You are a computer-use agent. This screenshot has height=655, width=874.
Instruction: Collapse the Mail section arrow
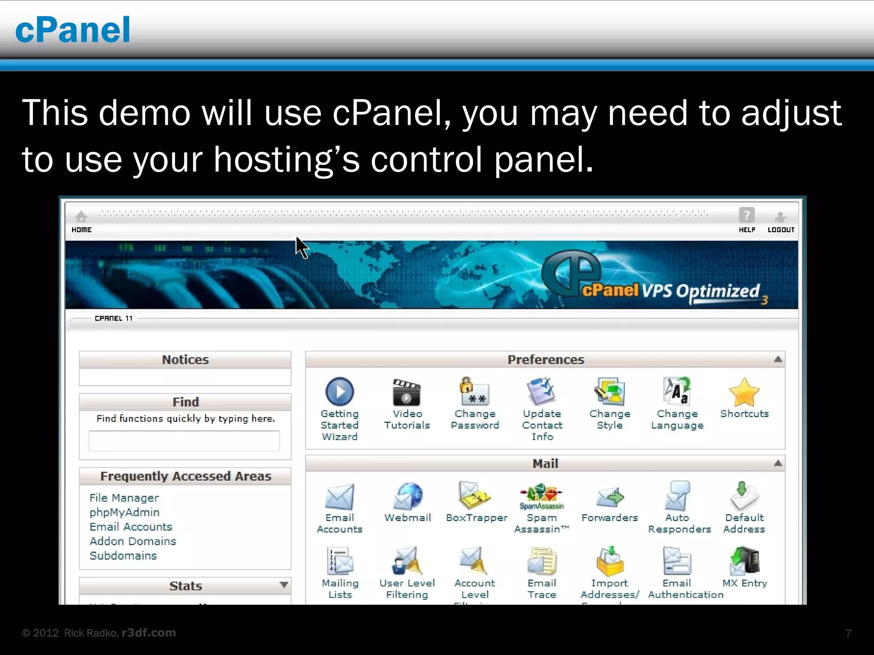[778, 463]
